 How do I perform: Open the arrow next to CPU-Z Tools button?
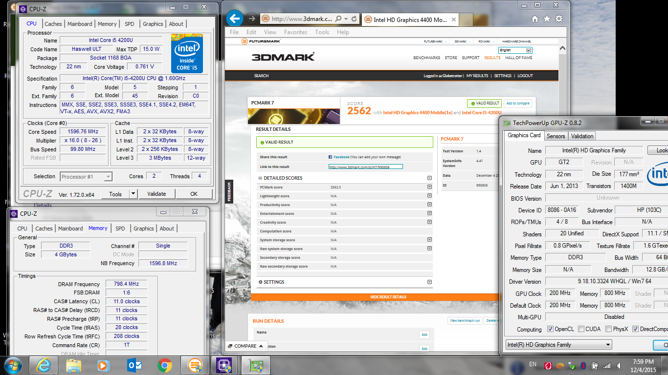click(133, 194)
